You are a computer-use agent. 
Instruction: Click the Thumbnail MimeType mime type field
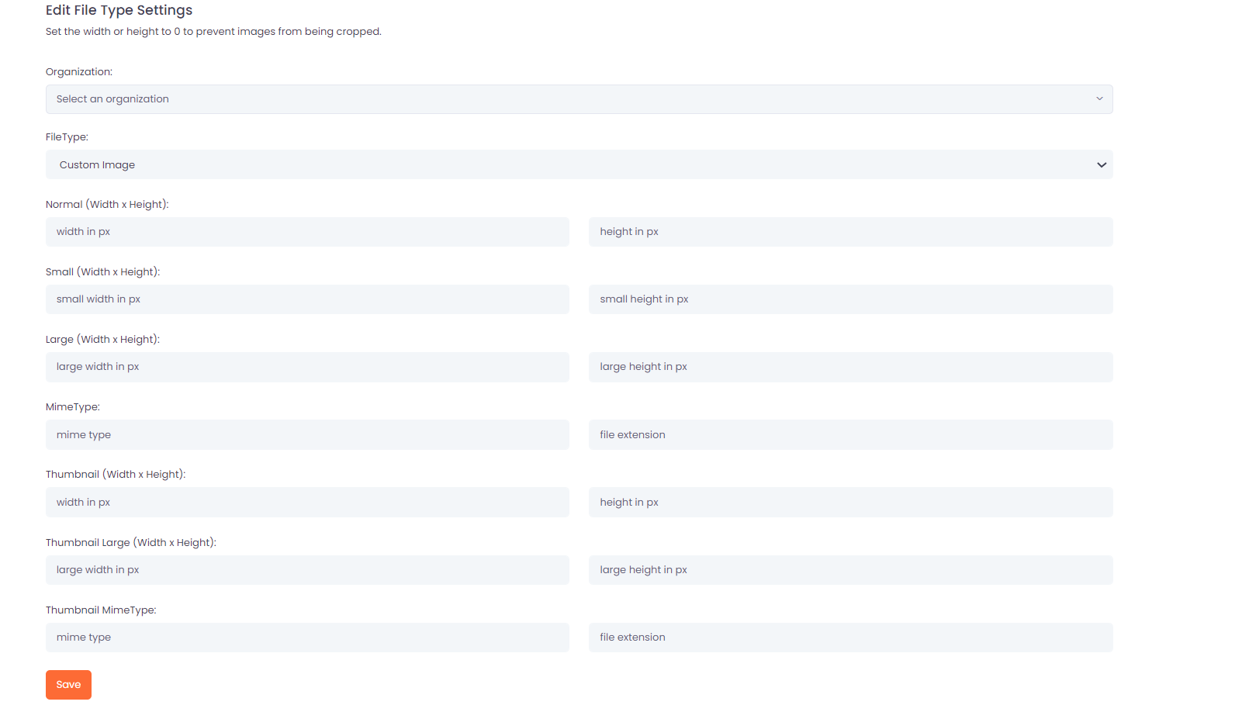[307, 638]
